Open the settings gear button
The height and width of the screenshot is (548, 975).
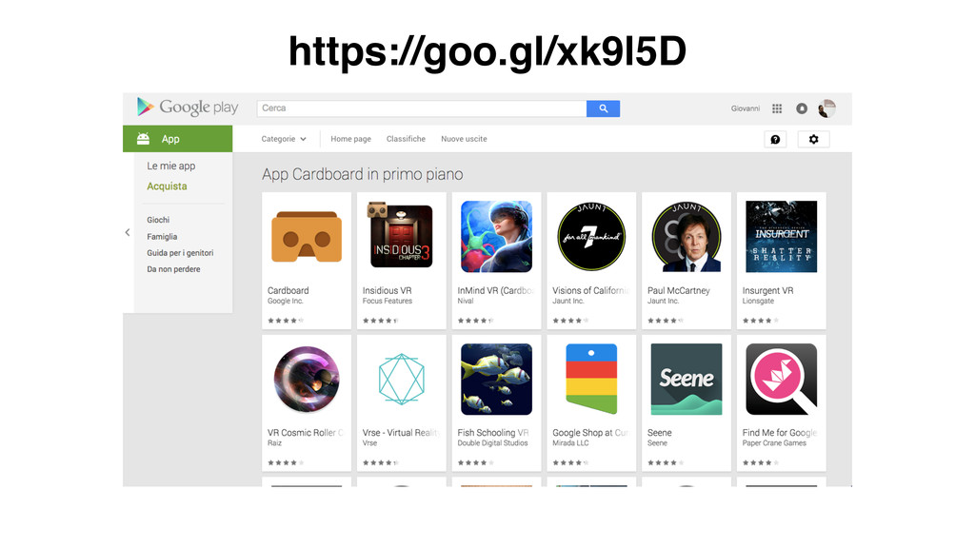813,139
